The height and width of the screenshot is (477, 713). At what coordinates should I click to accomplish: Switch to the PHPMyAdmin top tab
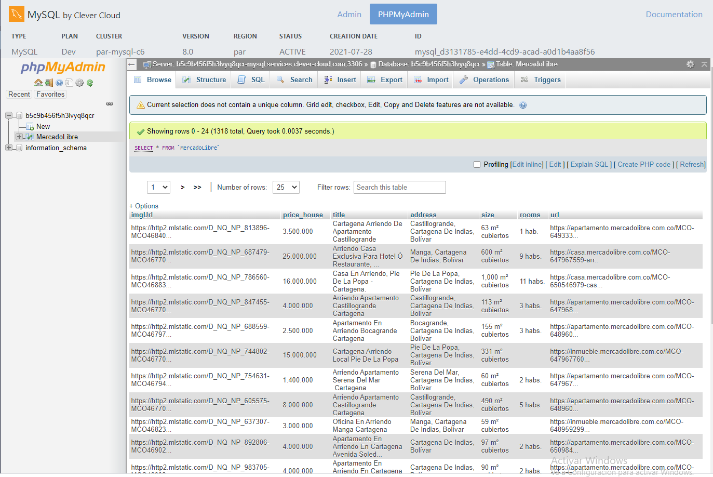403,14
